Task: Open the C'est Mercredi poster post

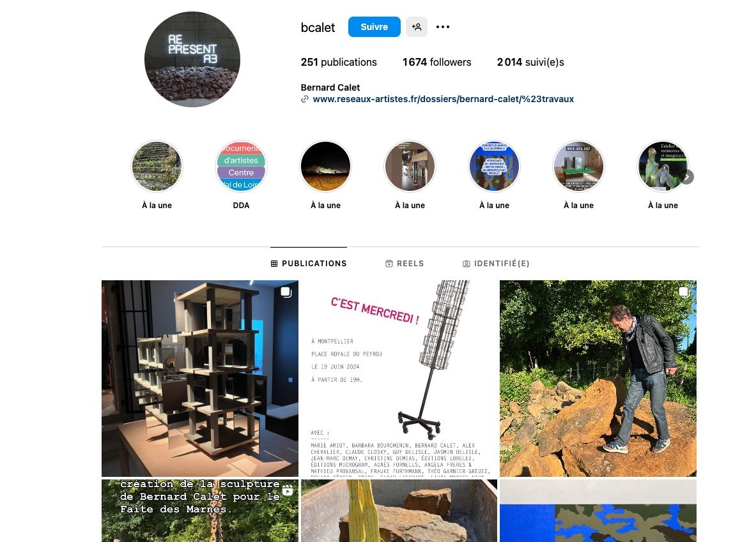Action: click(x=399, y=378)
